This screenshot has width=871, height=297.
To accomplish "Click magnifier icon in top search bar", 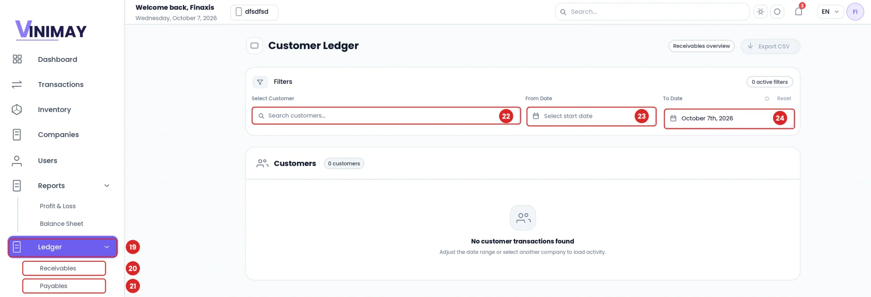I will tap(563, 12).
